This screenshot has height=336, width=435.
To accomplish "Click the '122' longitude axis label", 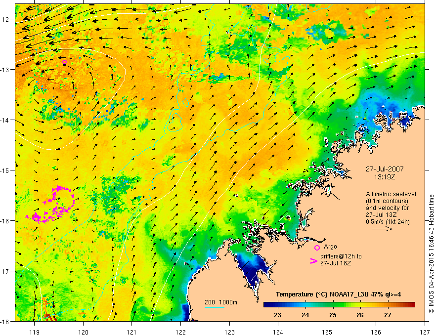I will pos(181,332).
